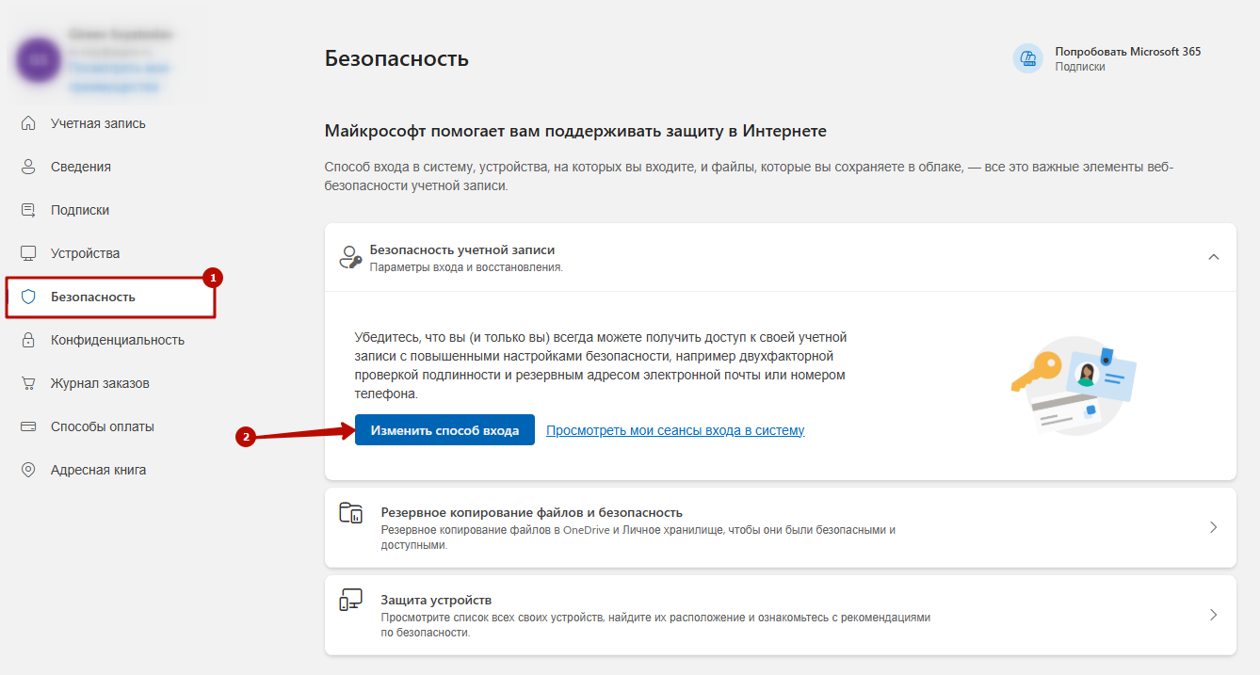1260x675 pixels.
Task: Open the Конфиденциальность menu item
Action: [117, 340]
